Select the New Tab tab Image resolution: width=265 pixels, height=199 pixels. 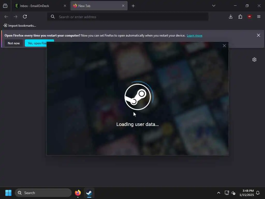pos(99,6)
